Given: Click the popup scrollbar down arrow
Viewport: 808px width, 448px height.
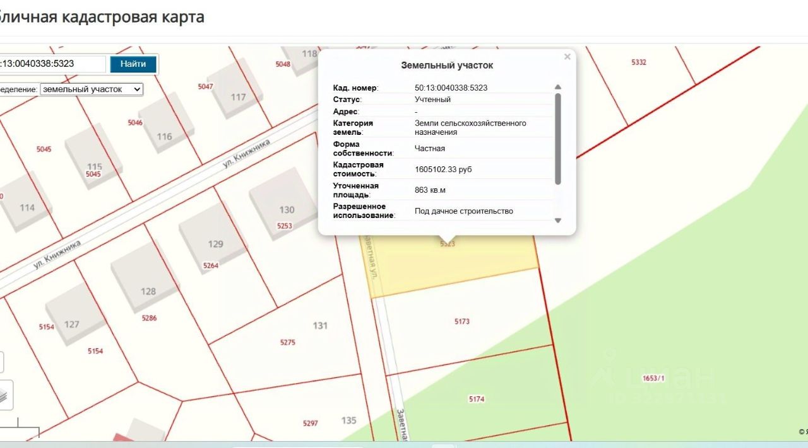Looking at the screenshot, I should point(557,220).
